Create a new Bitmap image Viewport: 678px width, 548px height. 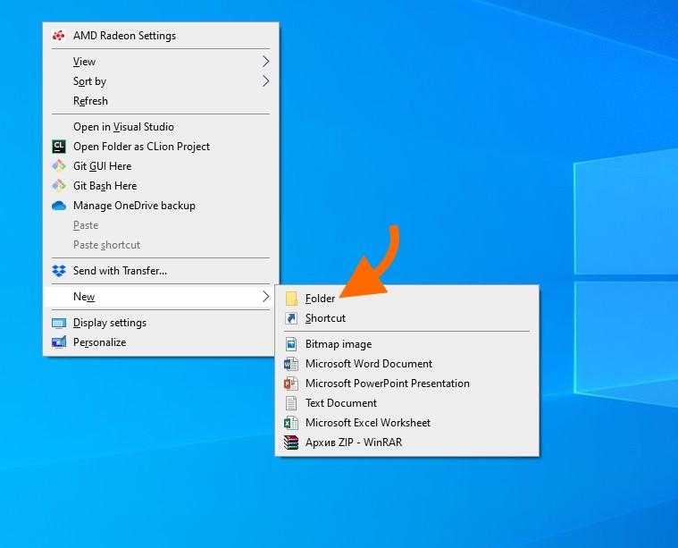[406, 344]
